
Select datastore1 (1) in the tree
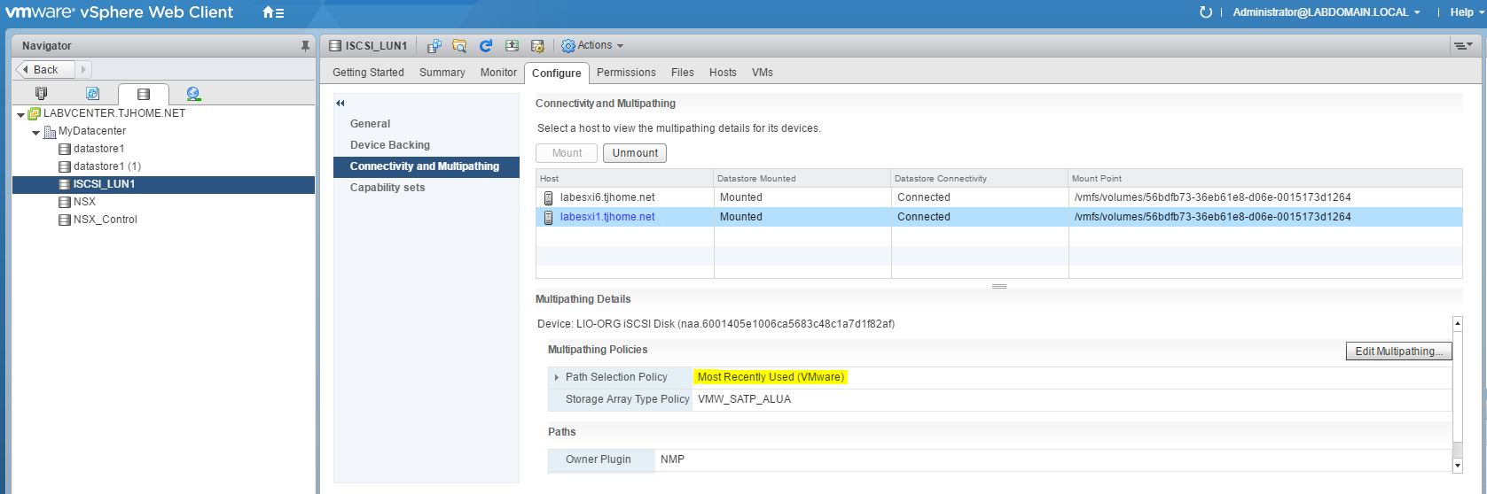coord(107,166)
